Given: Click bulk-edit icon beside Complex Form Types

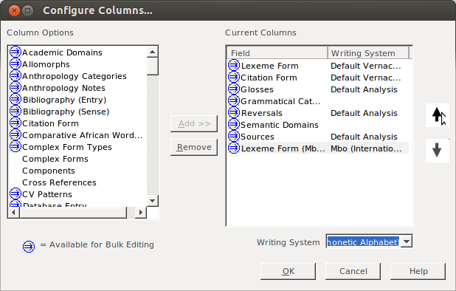Looking at the screenshot, I should 15,147.
